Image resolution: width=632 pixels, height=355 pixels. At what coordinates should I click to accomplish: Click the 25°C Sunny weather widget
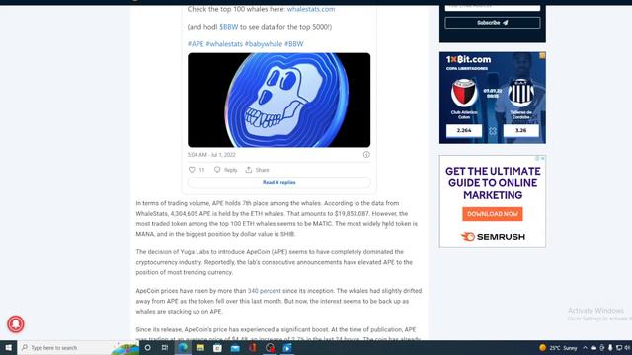pyautogui.click(x=558, y=348)
